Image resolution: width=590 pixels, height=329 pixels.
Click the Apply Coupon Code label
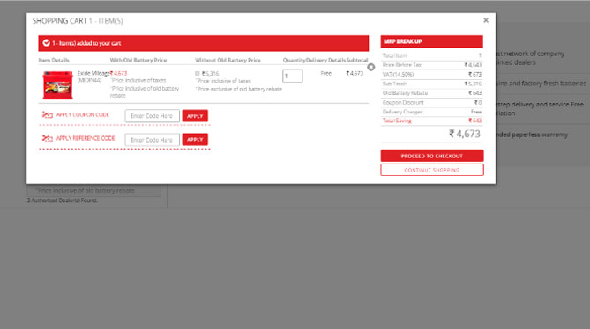point(83,114)
